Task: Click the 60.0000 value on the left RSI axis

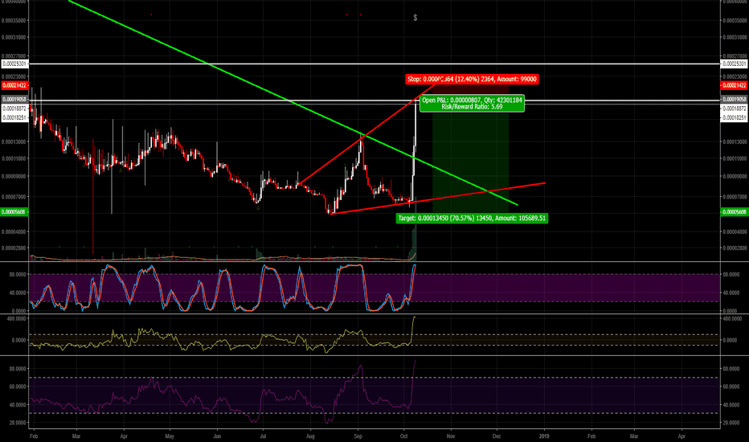Action: click(18, 387)
